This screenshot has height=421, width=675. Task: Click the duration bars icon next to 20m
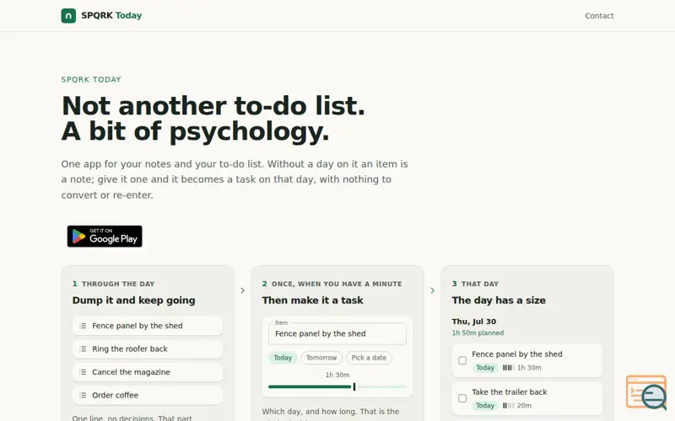[509, 406]
